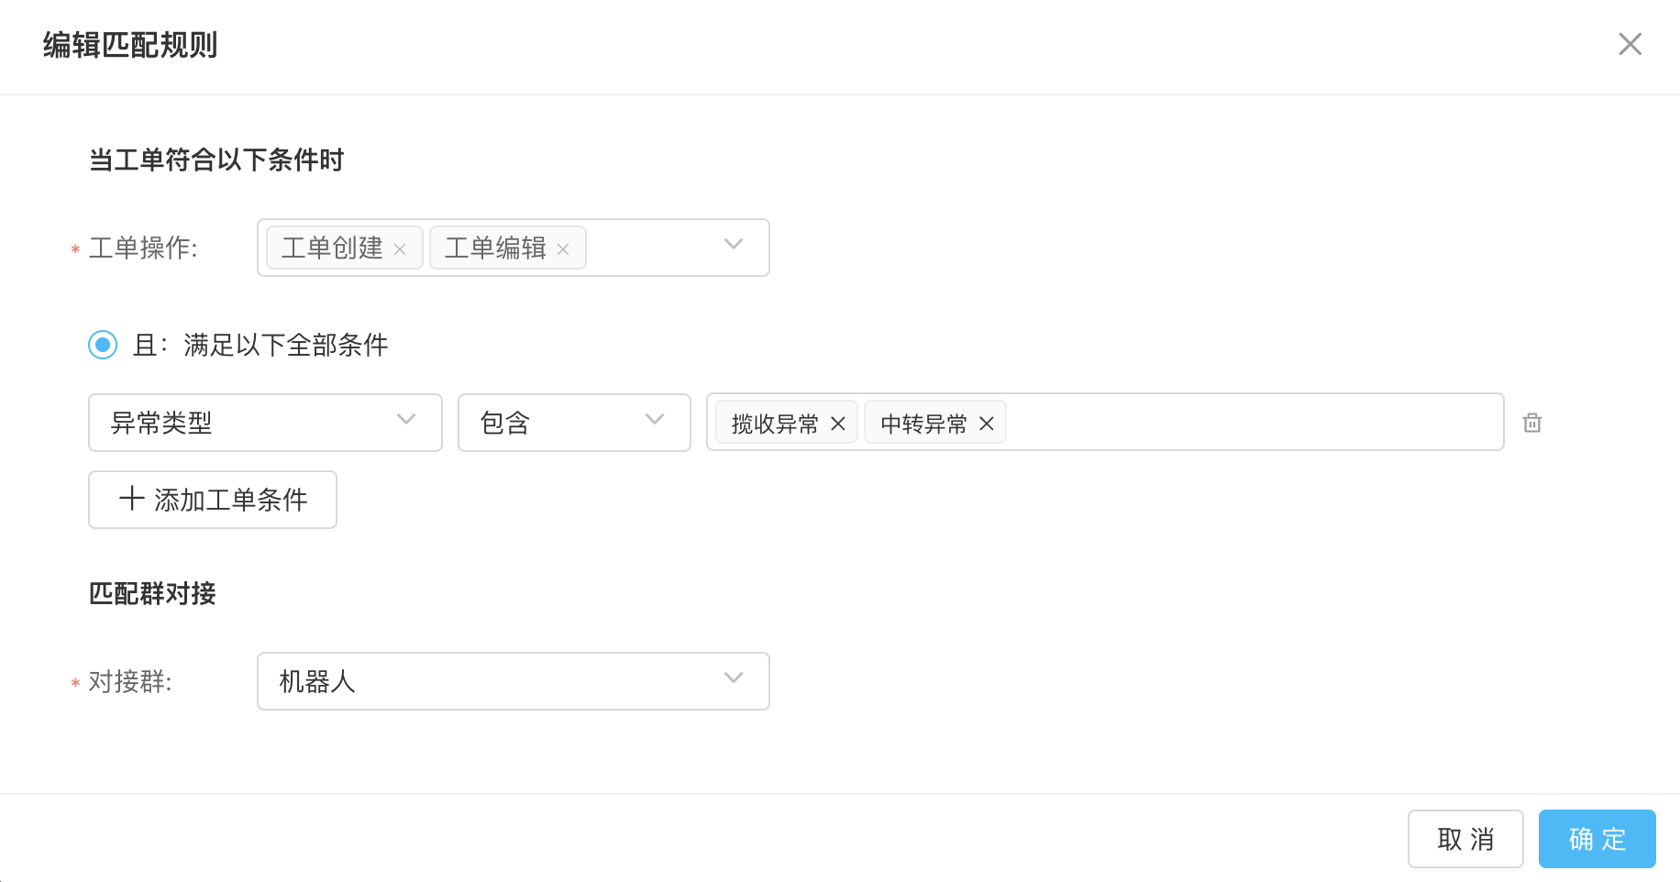Click the 编辑匹配规则 dialog title

pos(130,45)
